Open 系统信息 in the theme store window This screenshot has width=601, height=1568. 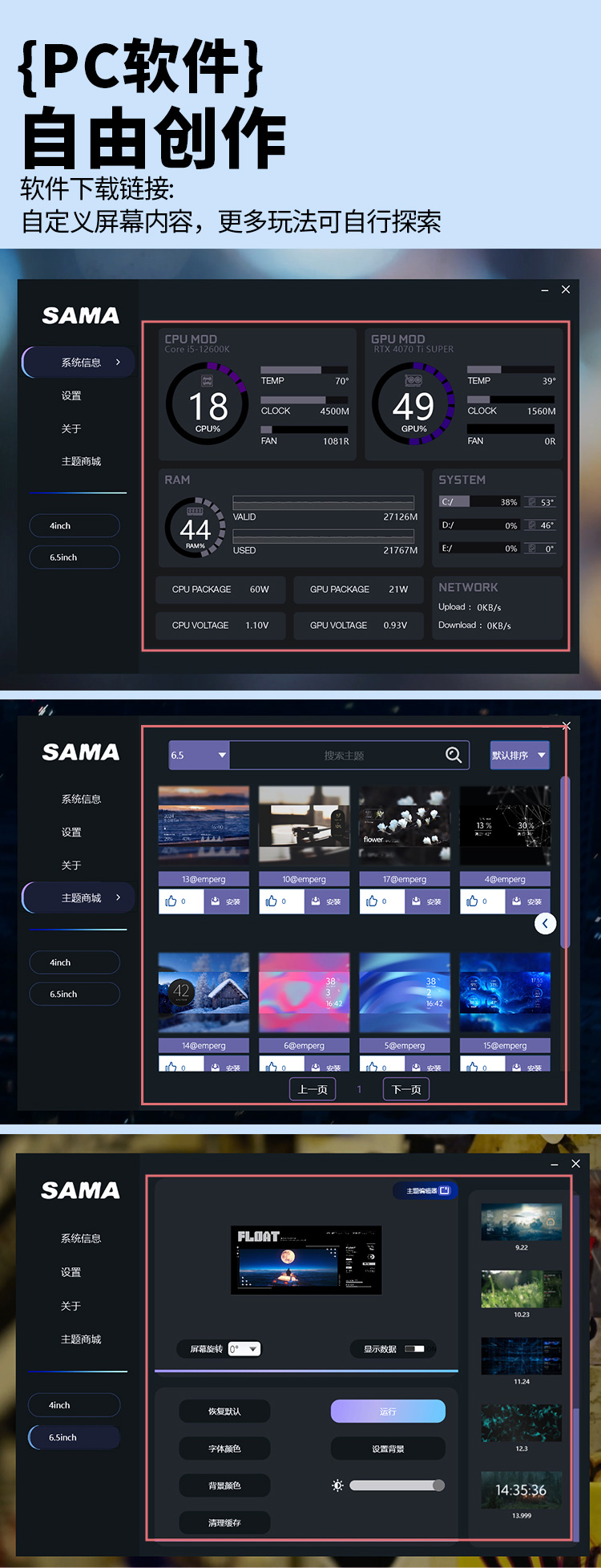pyautogui.click(x=81, y=800)
